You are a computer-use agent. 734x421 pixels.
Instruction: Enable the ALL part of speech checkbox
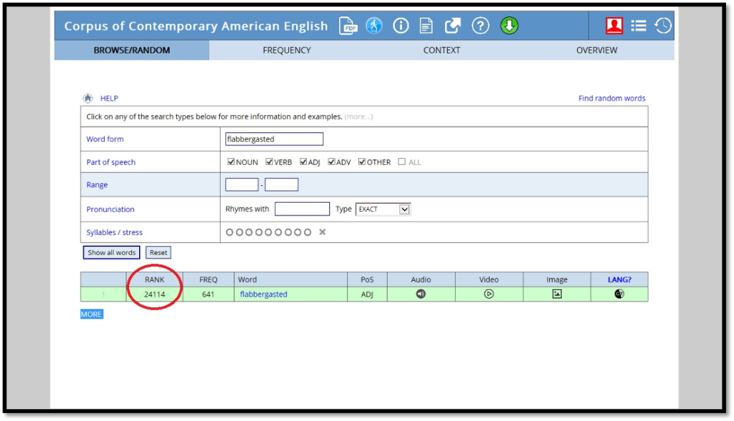point(401,162)
